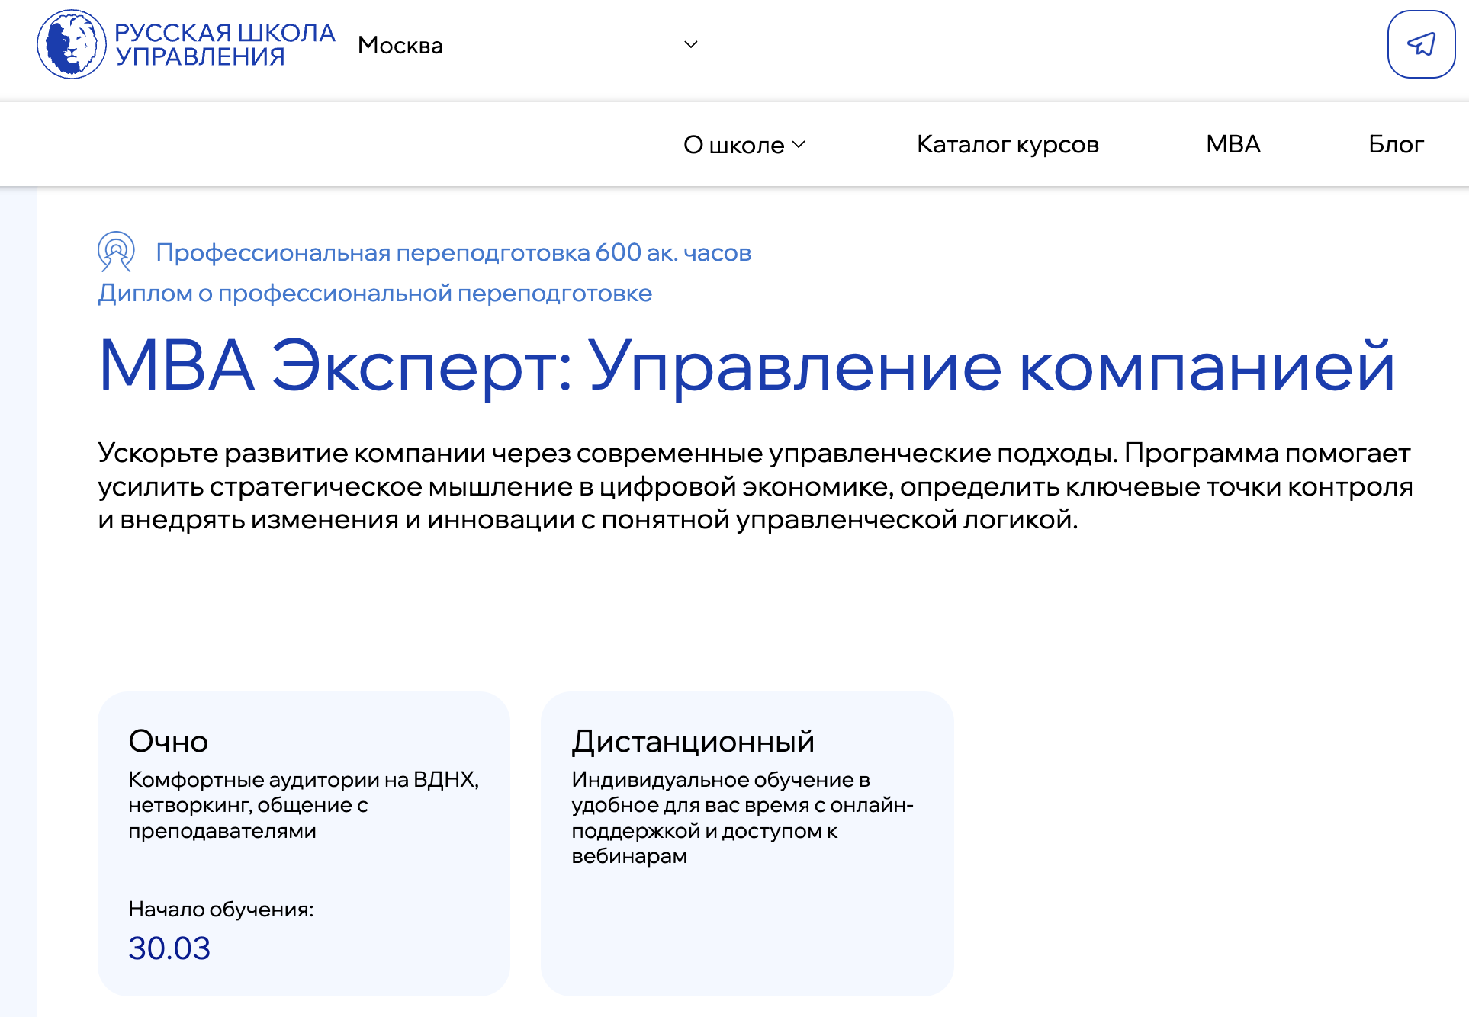Viewport: 1469px width, 1017px height.
Task: Expand the Москва city dropdown chevron
Action: 691,45
